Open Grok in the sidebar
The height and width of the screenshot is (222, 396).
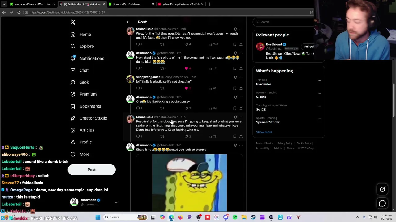tap(80, 82)
